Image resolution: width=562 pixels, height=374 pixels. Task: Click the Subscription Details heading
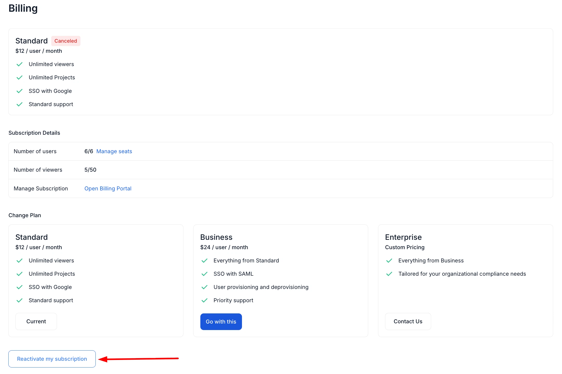(34, 133)
